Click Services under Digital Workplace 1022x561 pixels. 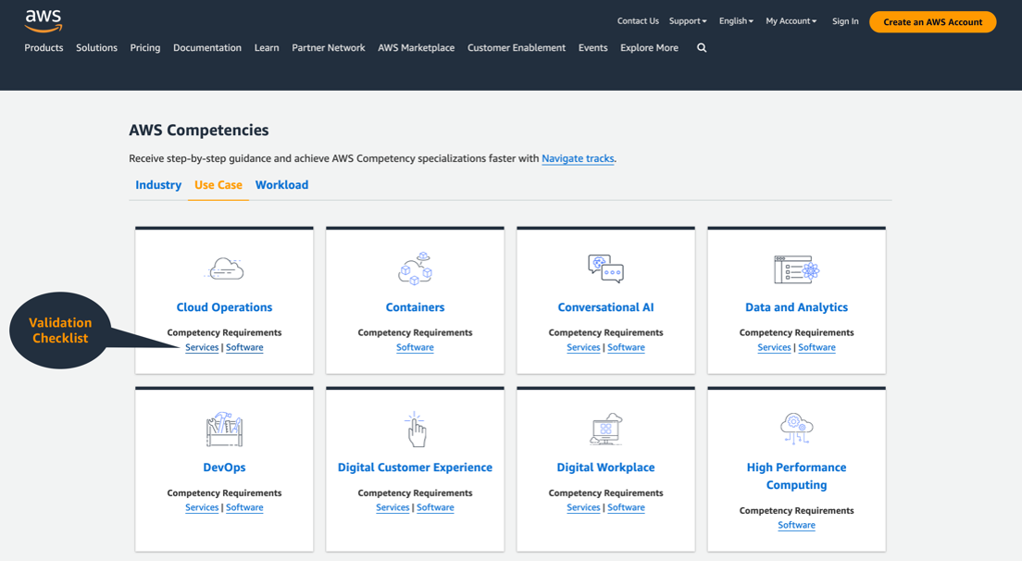(583, 507)
